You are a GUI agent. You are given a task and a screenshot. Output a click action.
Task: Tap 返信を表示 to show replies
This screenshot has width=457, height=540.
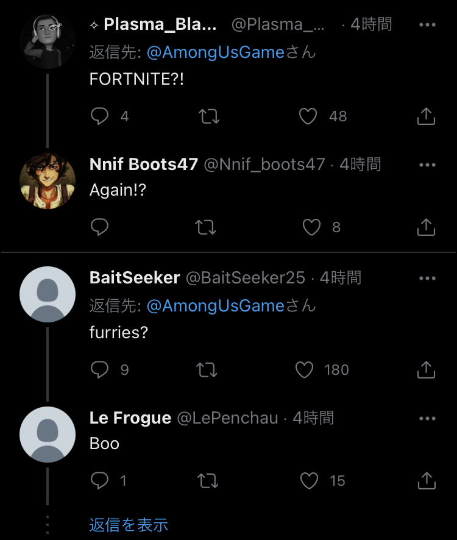point(129,525)
